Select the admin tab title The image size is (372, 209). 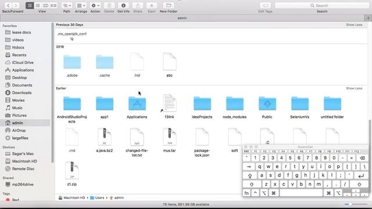182,18
